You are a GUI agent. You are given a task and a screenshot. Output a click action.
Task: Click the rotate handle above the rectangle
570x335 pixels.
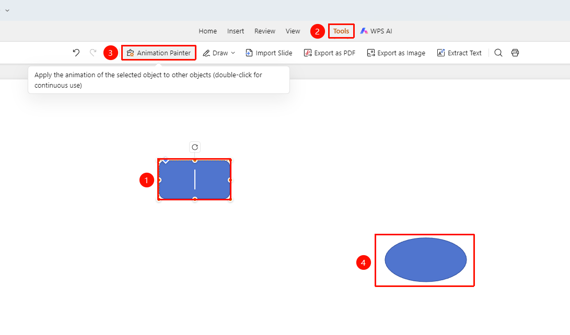(x=195, y=147)
